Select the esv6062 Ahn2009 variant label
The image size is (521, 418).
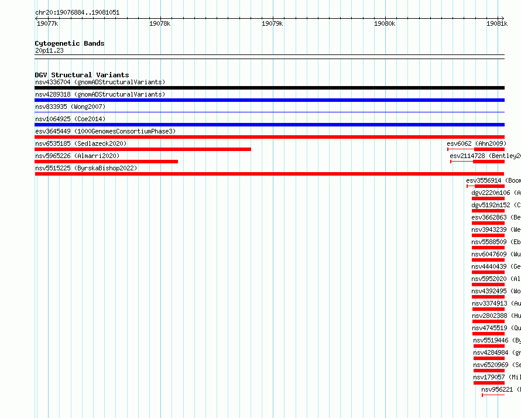[x=477, y=143]
